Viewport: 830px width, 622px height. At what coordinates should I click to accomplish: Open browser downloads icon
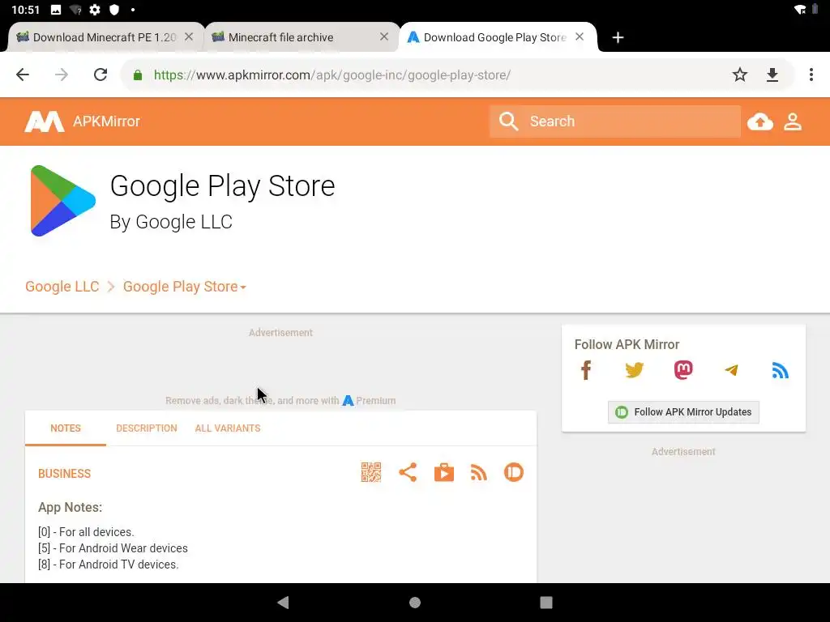pos(772,75)
